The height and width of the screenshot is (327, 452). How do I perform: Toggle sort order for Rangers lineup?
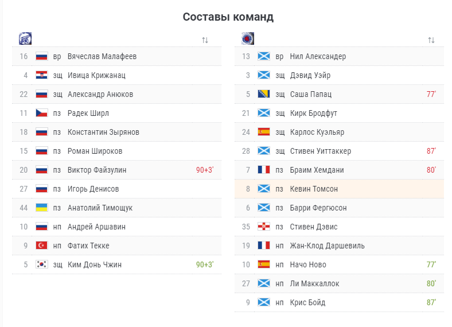(431, 40)
